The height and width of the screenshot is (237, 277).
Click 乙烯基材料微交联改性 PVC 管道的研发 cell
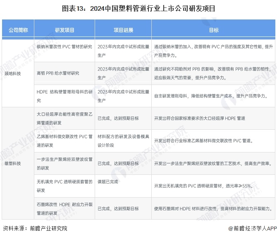pyautogui.click(x=64, y=141)
